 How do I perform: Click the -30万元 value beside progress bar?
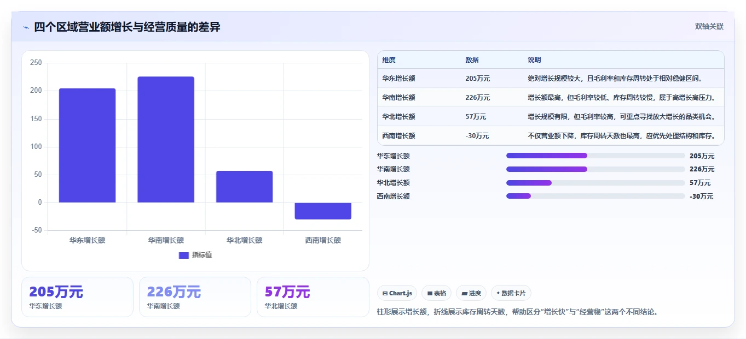coord(702,197)
